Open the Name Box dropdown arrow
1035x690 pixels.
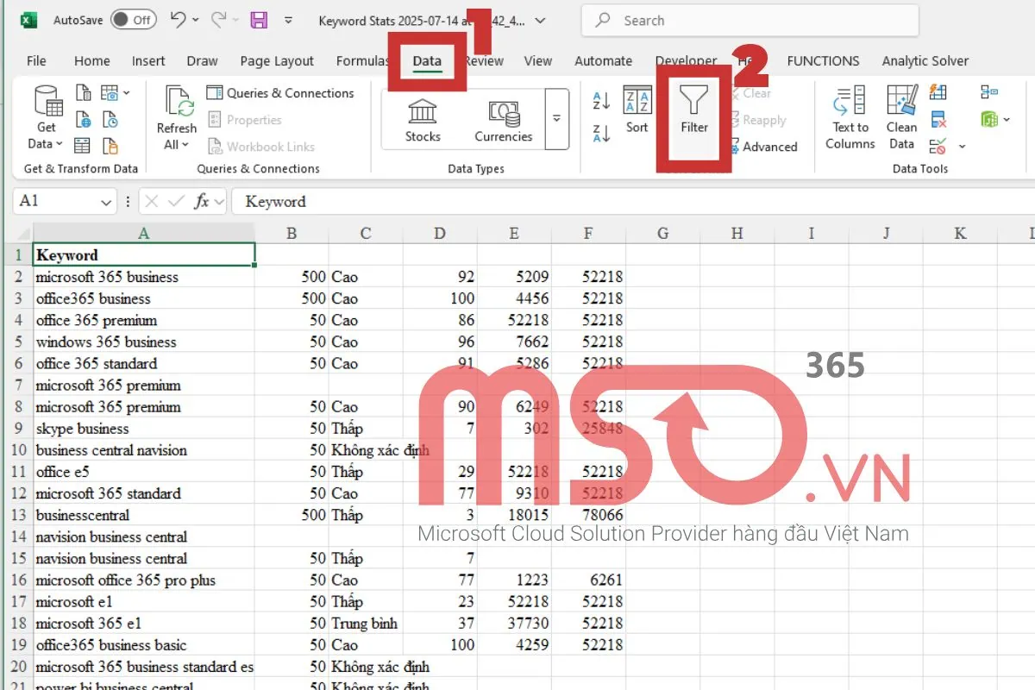[107, 202]
